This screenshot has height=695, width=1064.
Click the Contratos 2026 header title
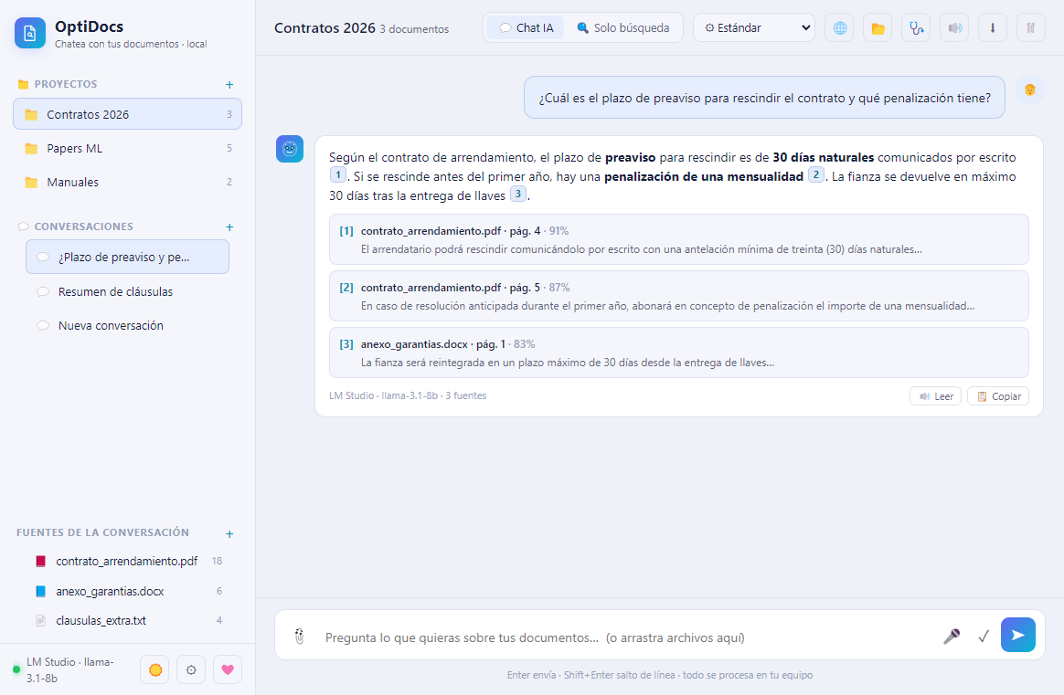pos(325,27)
